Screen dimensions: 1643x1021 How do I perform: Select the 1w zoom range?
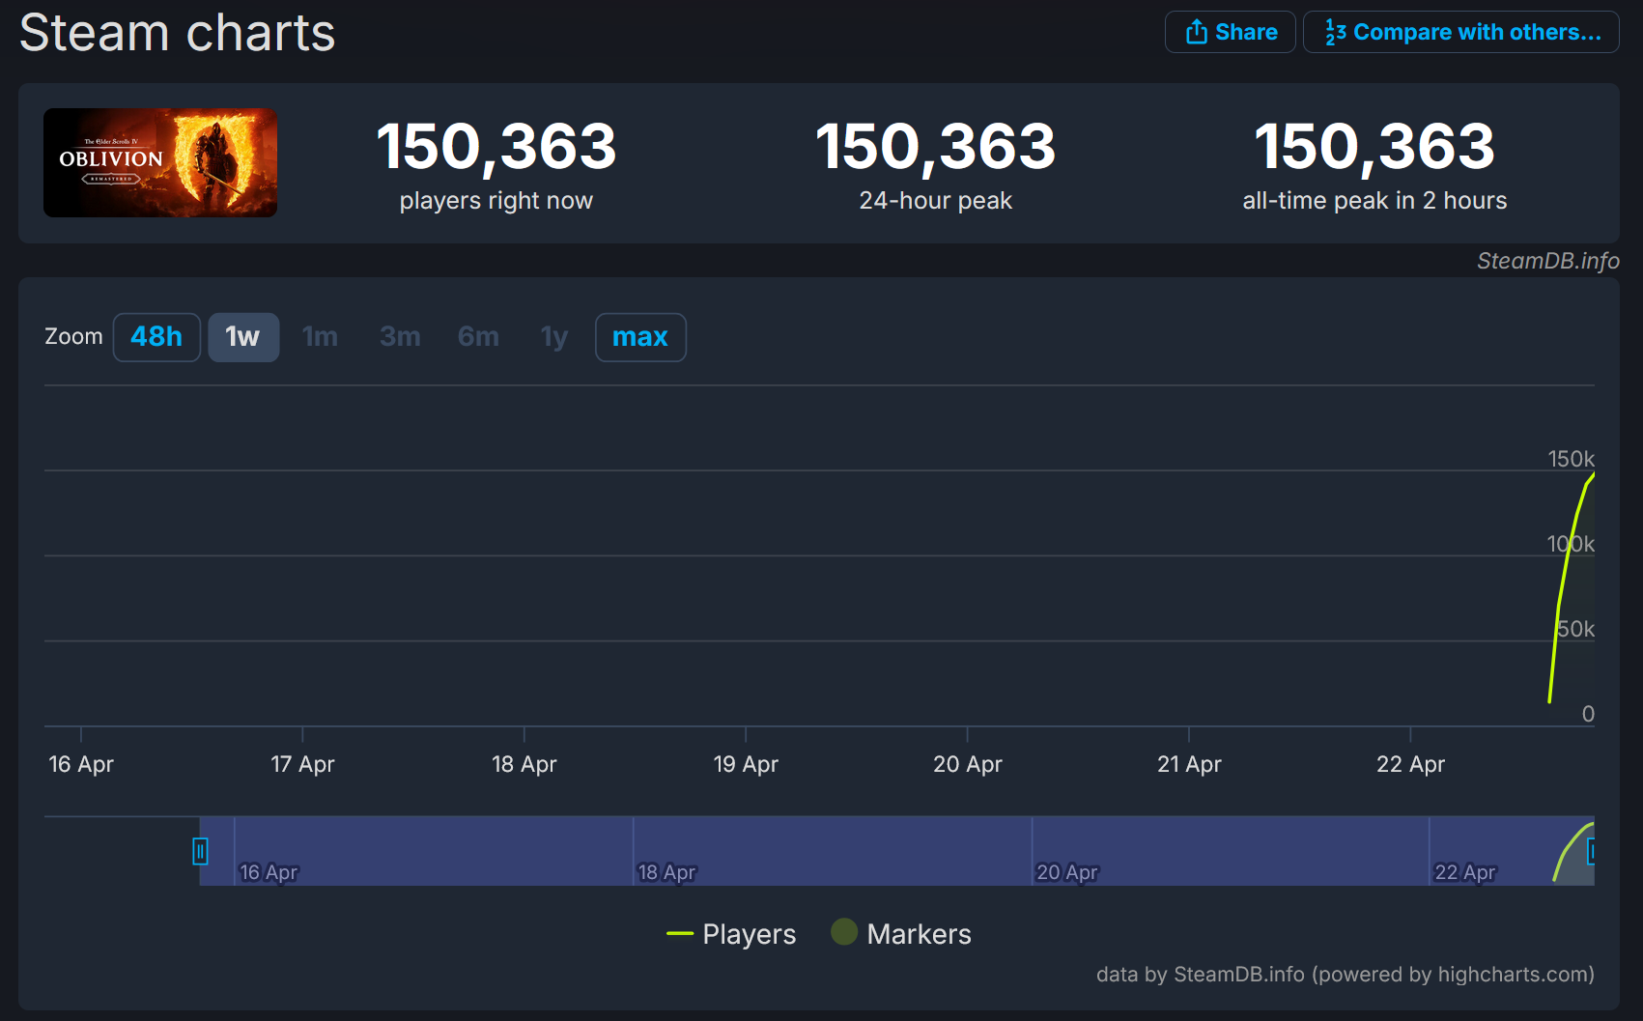tap(243, 337)
